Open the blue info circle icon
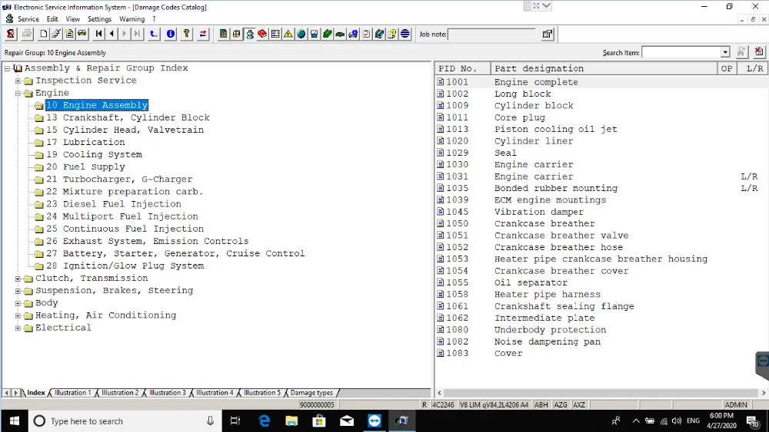Image resolution: width=769 pixels, height=432 pixels. click(x=171, y=34)
